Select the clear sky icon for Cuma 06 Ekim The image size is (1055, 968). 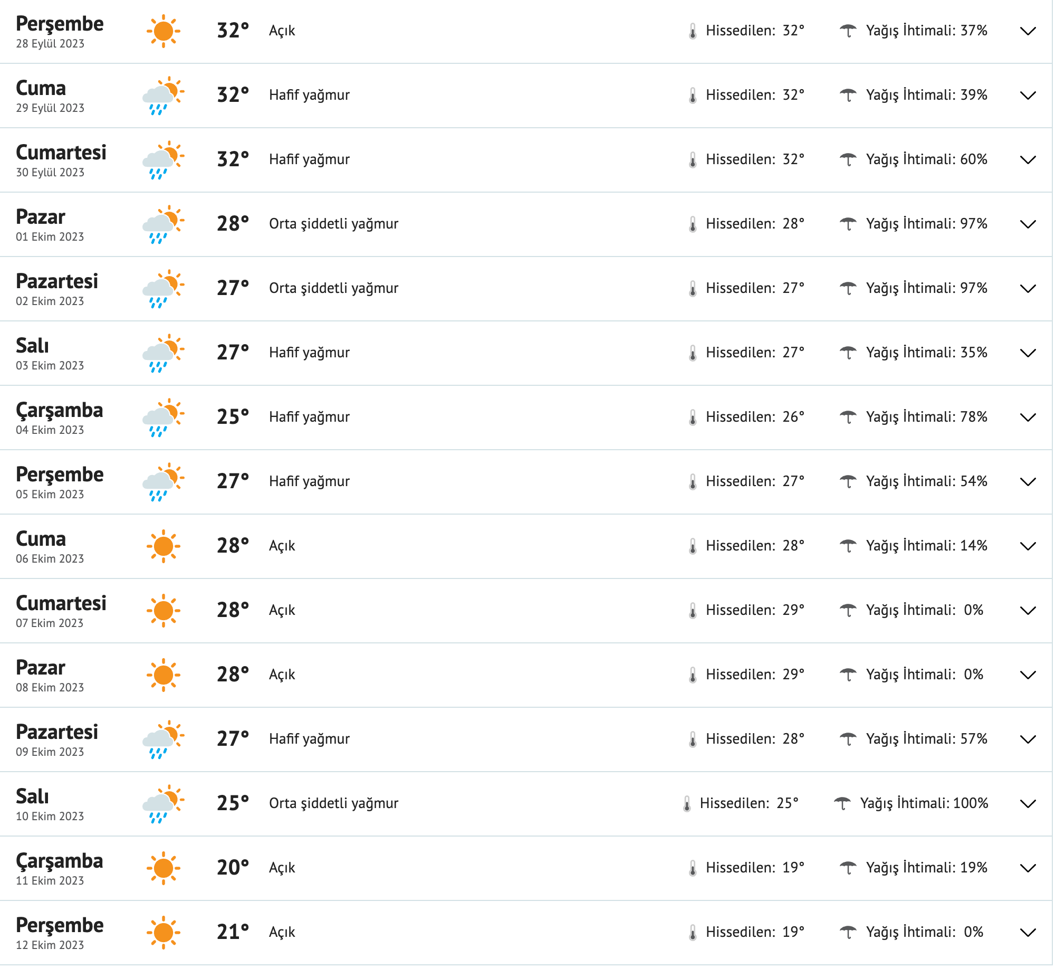point(164,546)
